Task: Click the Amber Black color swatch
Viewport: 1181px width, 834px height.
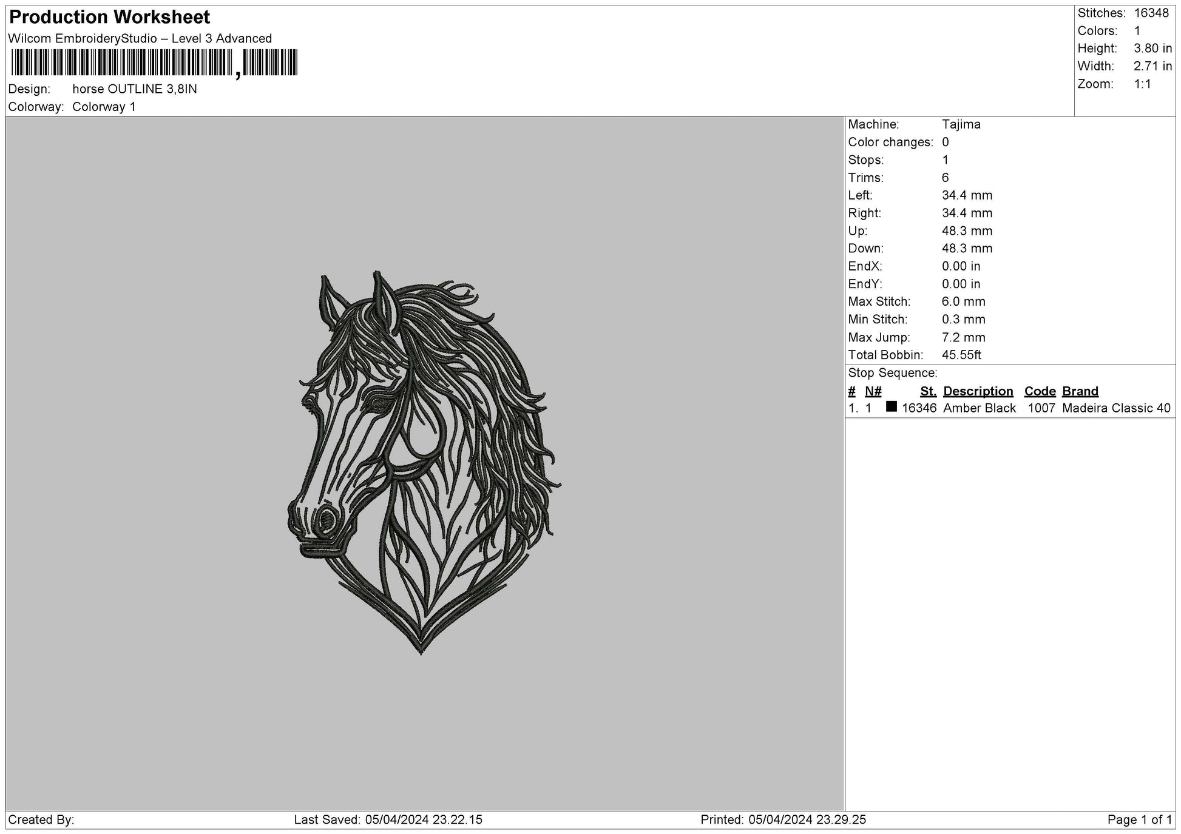Action: click(x=891, y=407)
